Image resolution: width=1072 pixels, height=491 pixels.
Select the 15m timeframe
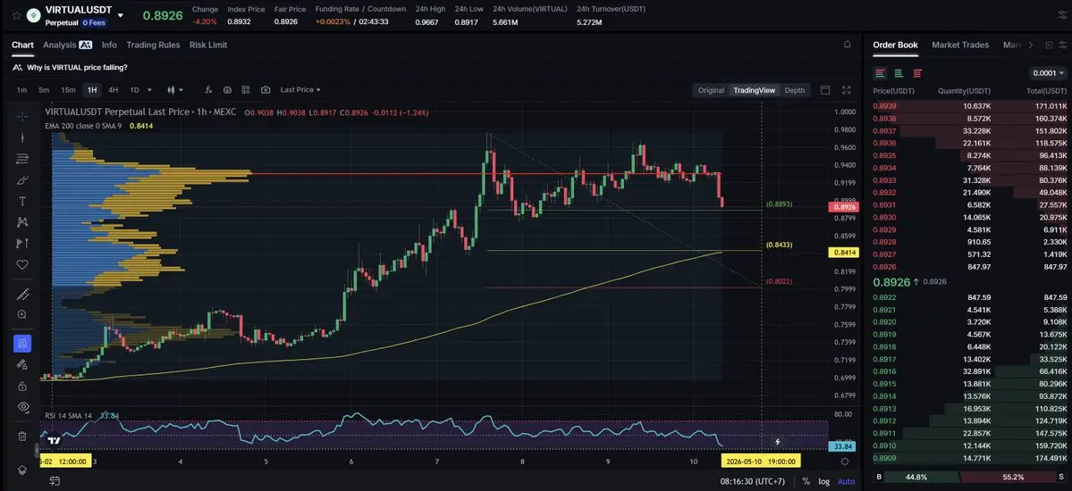(68, 90)
